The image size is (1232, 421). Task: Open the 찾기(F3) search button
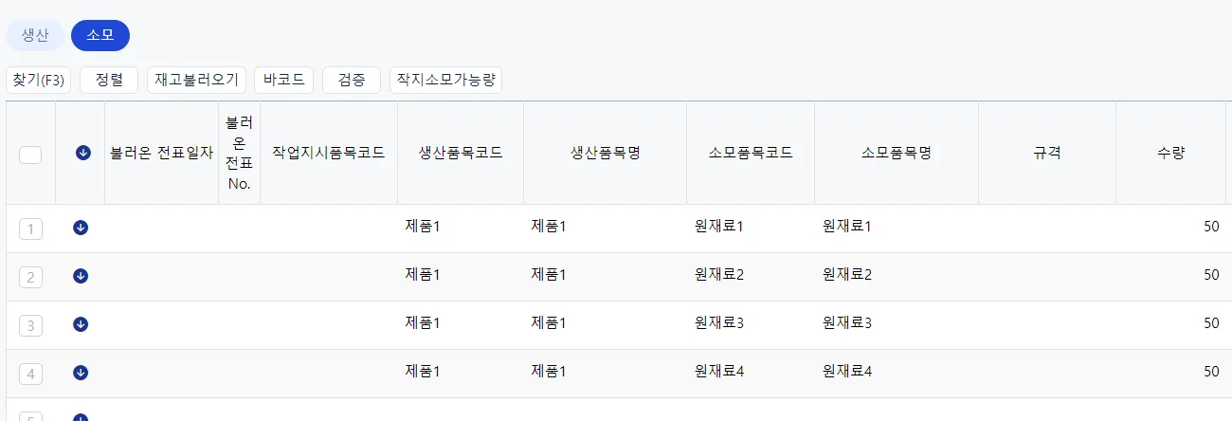tap(39, 81)
